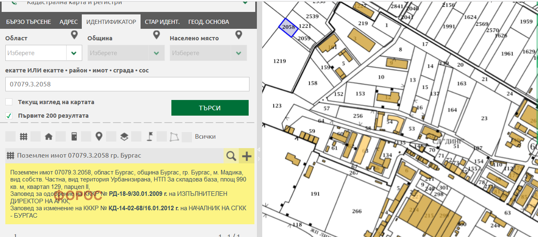Screen dimensions: 538x237
Task: Tick the 'Всички' filter checkbox
Action: point(187,137)
